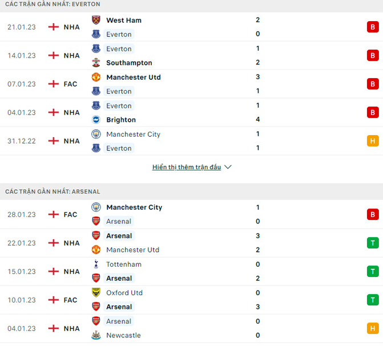This screenshot has height=351, width=383.
Task: Expand more matches with the chevron arrow
Action: click(x=228, y=167)
